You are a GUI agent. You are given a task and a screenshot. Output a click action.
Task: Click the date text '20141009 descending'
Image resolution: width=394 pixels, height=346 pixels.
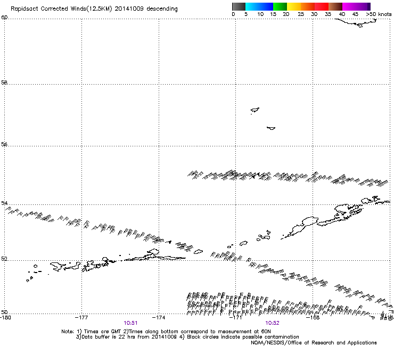[x=146, y=9]
